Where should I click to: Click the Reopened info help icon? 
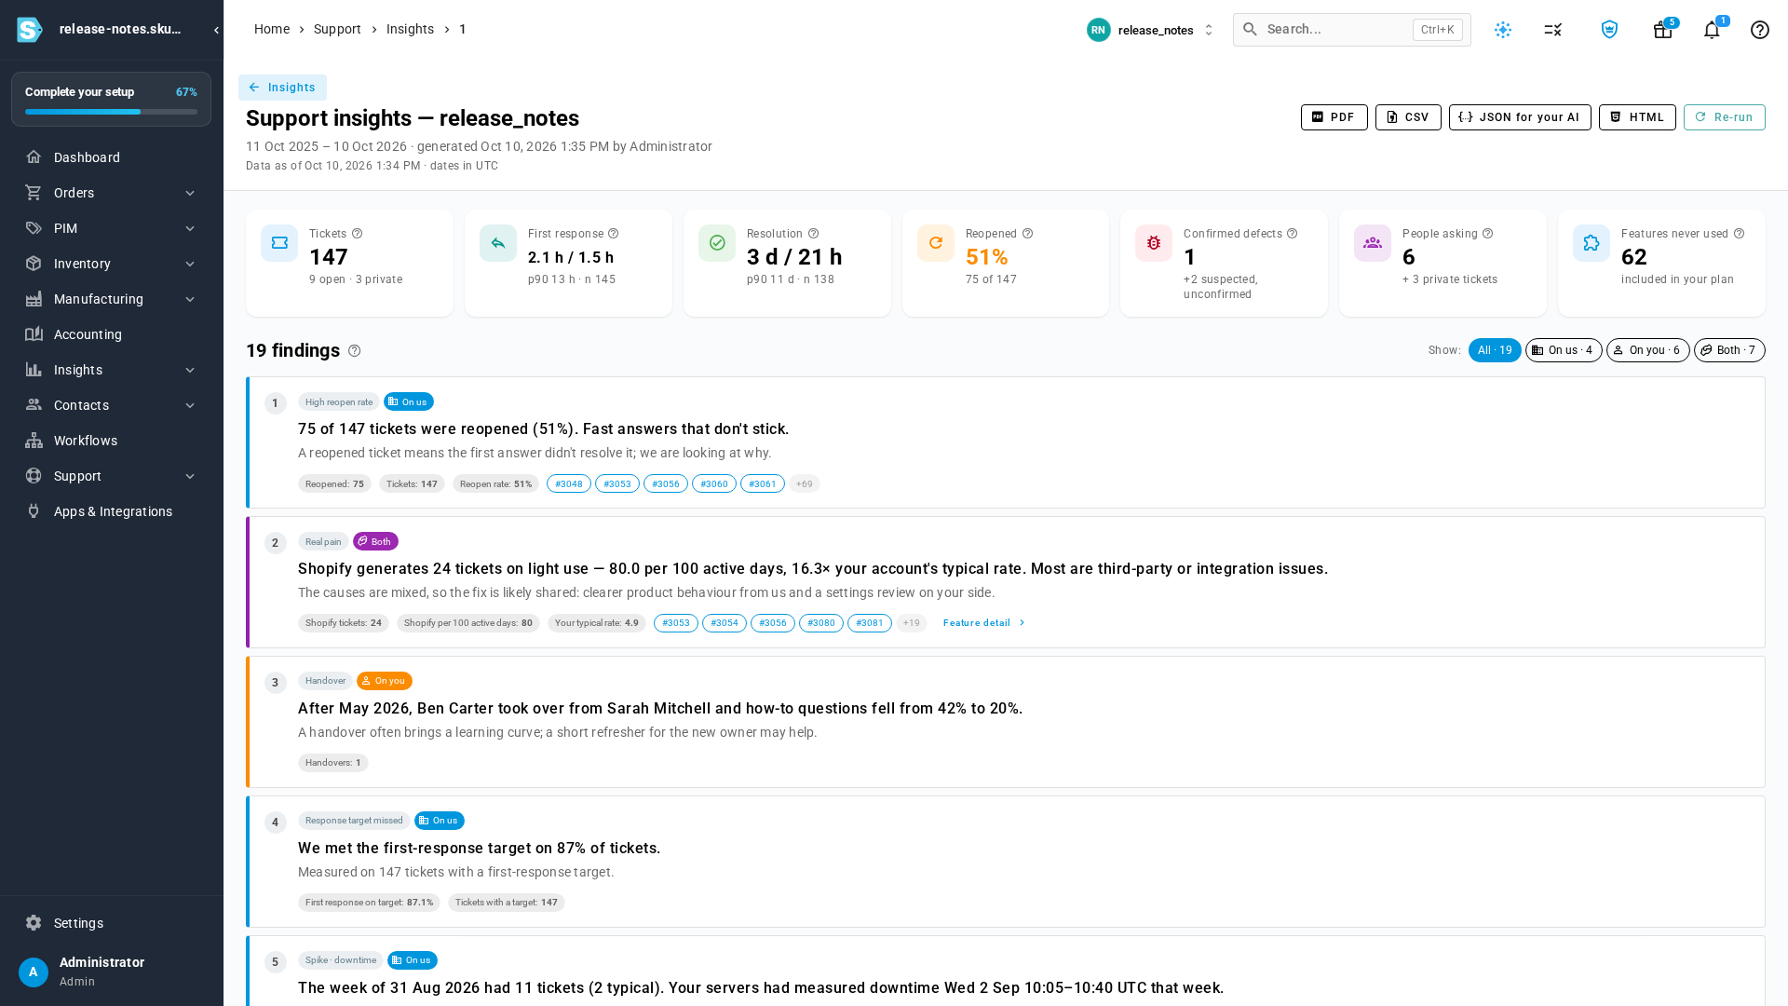[x=1027, y=234]
